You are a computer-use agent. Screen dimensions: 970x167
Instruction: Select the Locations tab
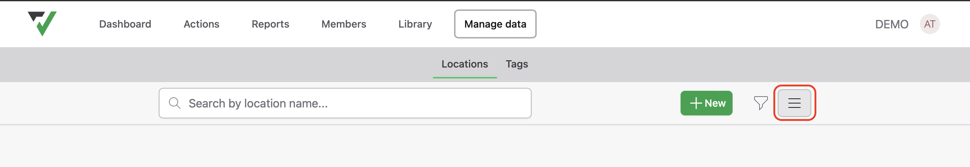tap(464, 64)
